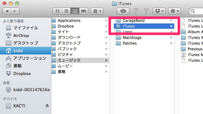Click the XACTI drive icon

tap(9, 106)
